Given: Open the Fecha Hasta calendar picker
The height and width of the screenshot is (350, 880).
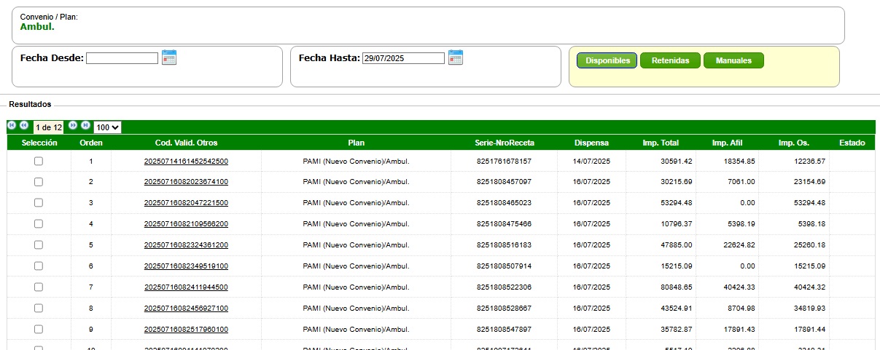Looking at the screenshot, I should (456, 57).
